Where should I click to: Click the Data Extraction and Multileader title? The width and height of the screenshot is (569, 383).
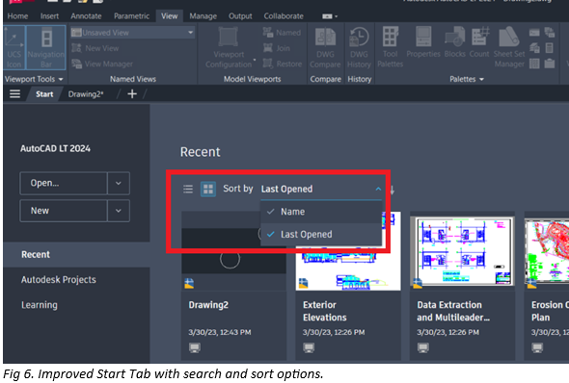(453, 312)
